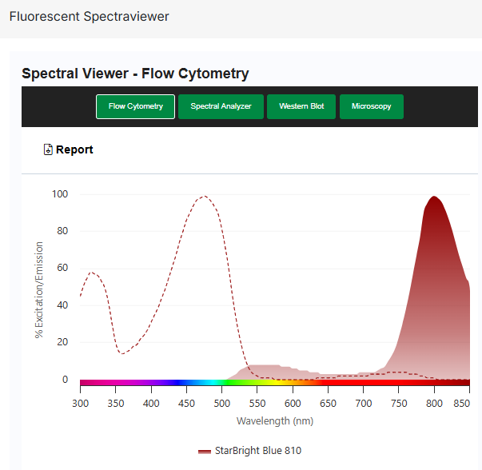The height and width of the screenshot is (470, 482).
Task: Click the Wavelength (nm) axis title
Action: (x=274, y=420)
